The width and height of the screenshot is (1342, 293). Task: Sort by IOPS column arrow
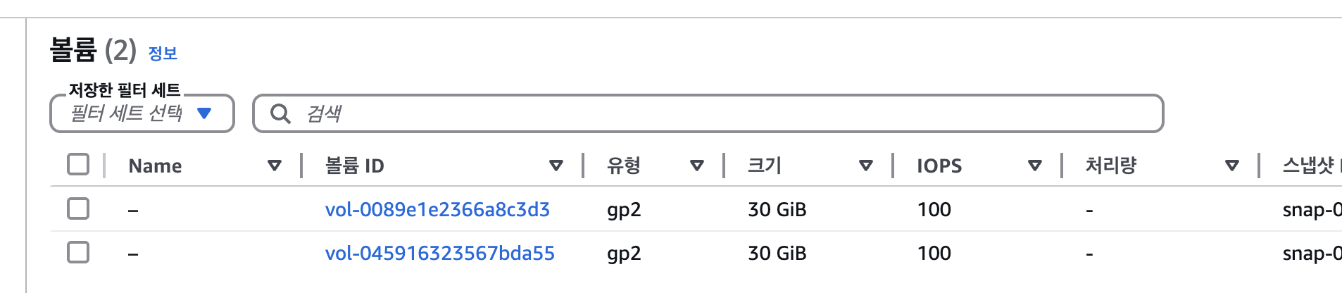(1035, 166)
